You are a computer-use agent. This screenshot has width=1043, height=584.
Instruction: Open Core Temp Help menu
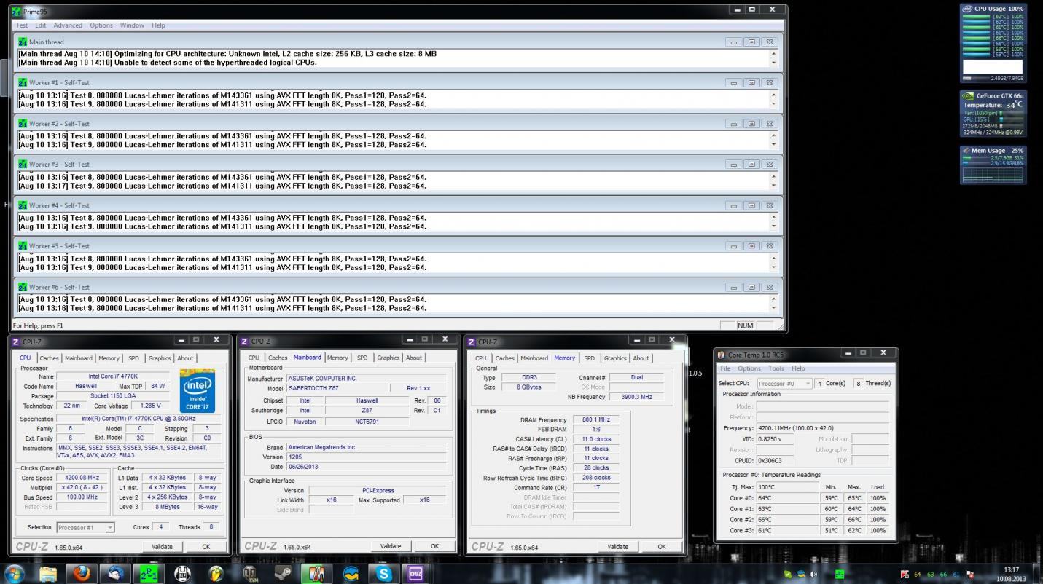(798, 368)
